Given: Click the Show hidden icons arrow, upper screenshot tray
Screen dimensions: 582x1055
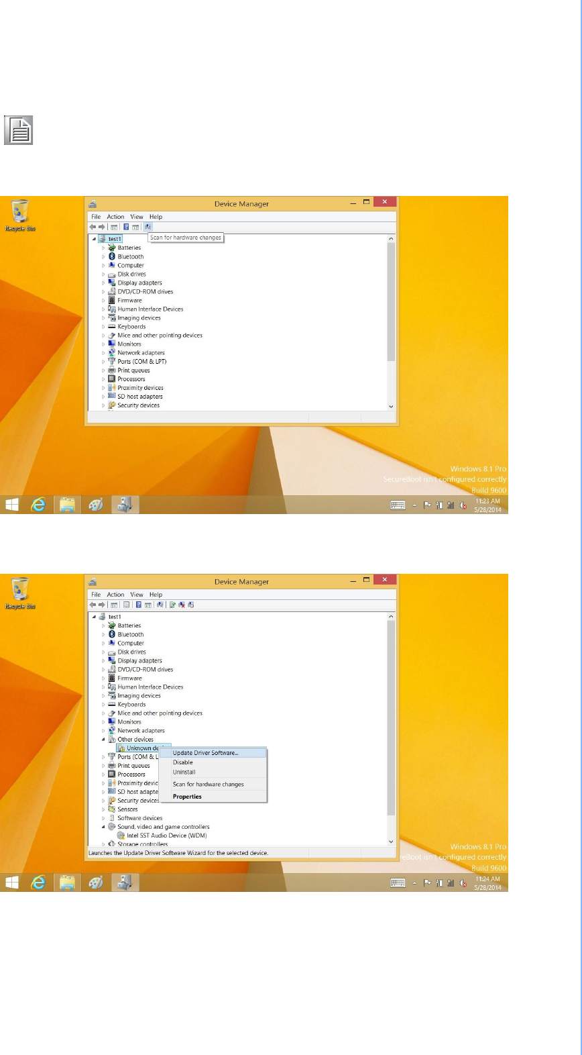Looking at the screenshot, I should (414, 505).
